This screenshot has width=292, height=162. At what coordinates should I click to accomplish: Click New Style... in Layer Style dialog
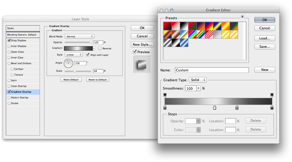click(x=142, y=44)
